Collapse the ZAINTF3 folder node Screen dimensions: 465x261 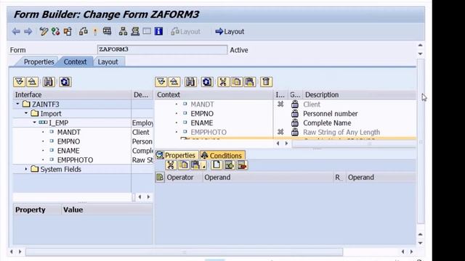tap(17, 104)
